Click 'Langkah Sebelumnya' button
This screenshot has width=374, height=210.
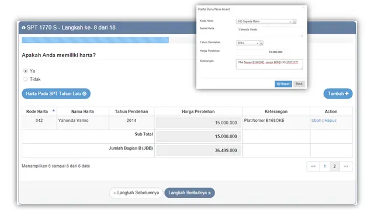point(136,192)
